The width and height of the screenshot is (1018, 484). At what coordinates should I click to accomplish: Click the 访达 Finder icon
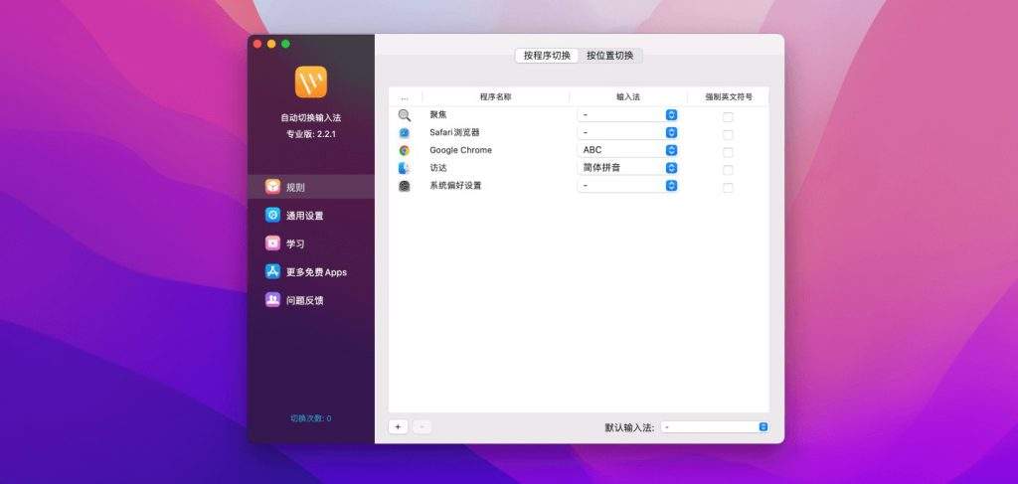(x=405, y=168)
